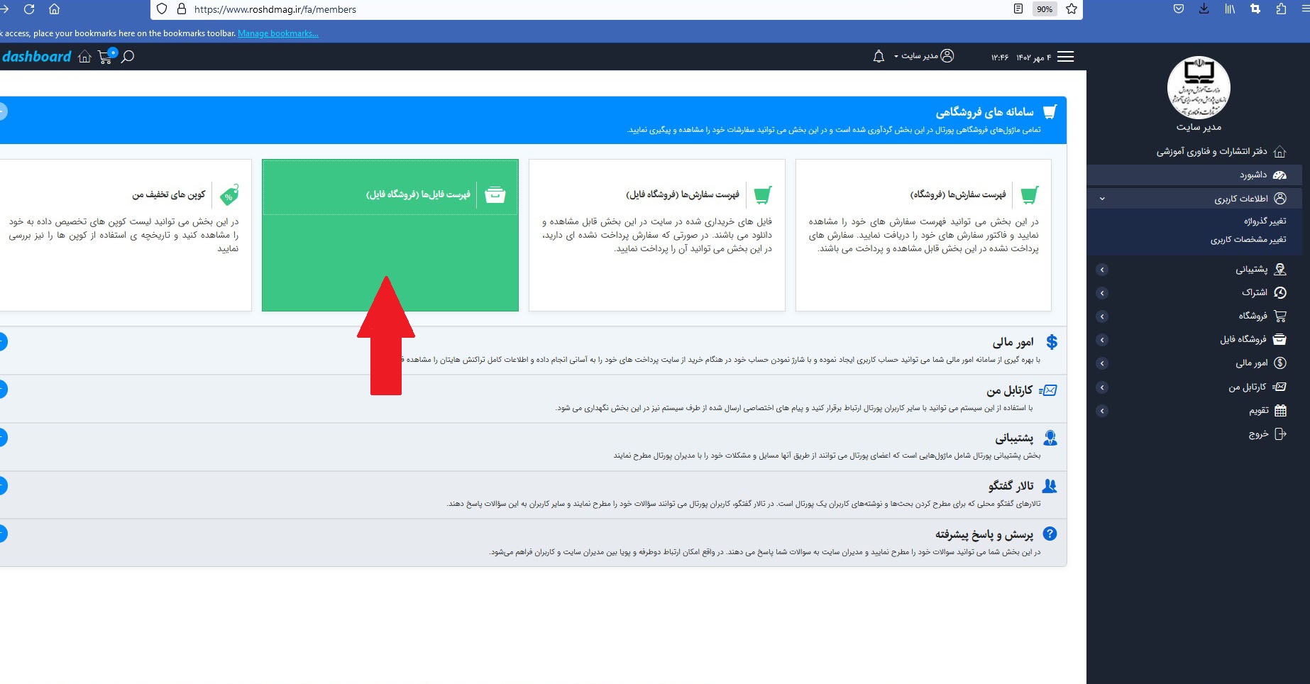Image resolution: width=1310 pixels, height=684 pixels.
Task: Click the notification bell icon
Action: [x=879, y=57]
